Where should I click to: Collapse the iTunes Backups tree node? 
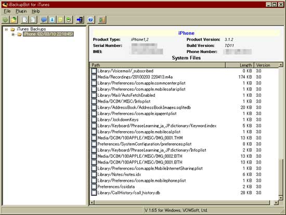tap(6, 29)
